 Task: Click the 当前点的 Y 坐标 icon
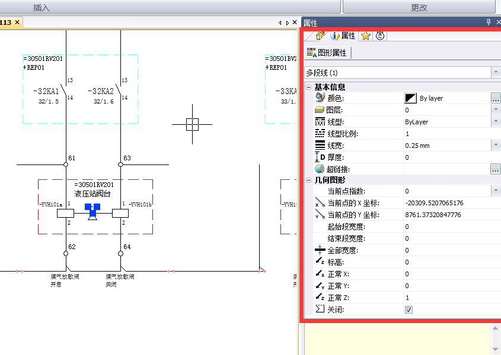click(320, 214)
